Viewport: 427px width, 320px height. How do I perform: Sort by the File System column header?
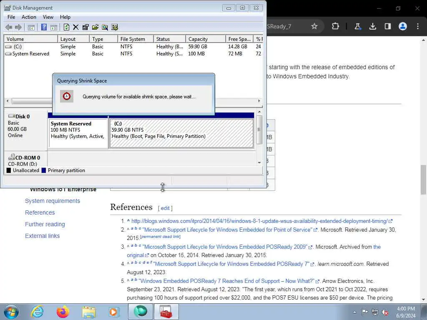point(136,39)
